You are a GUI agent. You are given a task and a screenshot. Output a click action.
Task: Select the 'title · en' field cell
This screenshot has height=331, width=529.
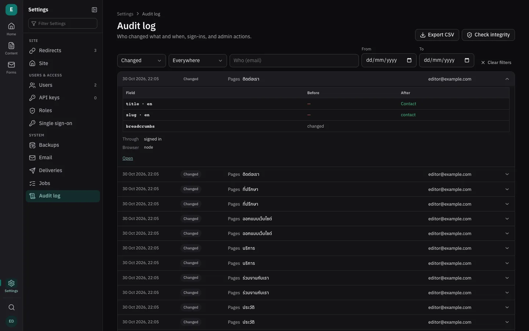click(139, 104)
